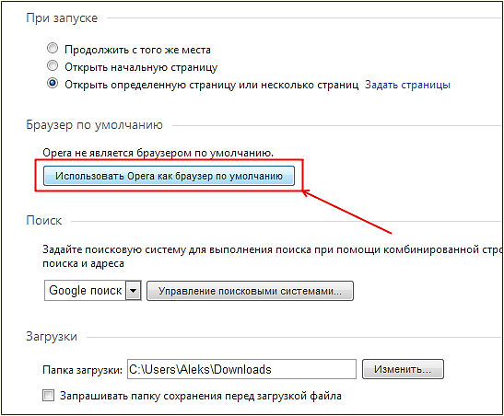504x416 pixels.
Task: Click 'Использовать Opera как браузер по умолчанию'
Action: tap(169, 176)
